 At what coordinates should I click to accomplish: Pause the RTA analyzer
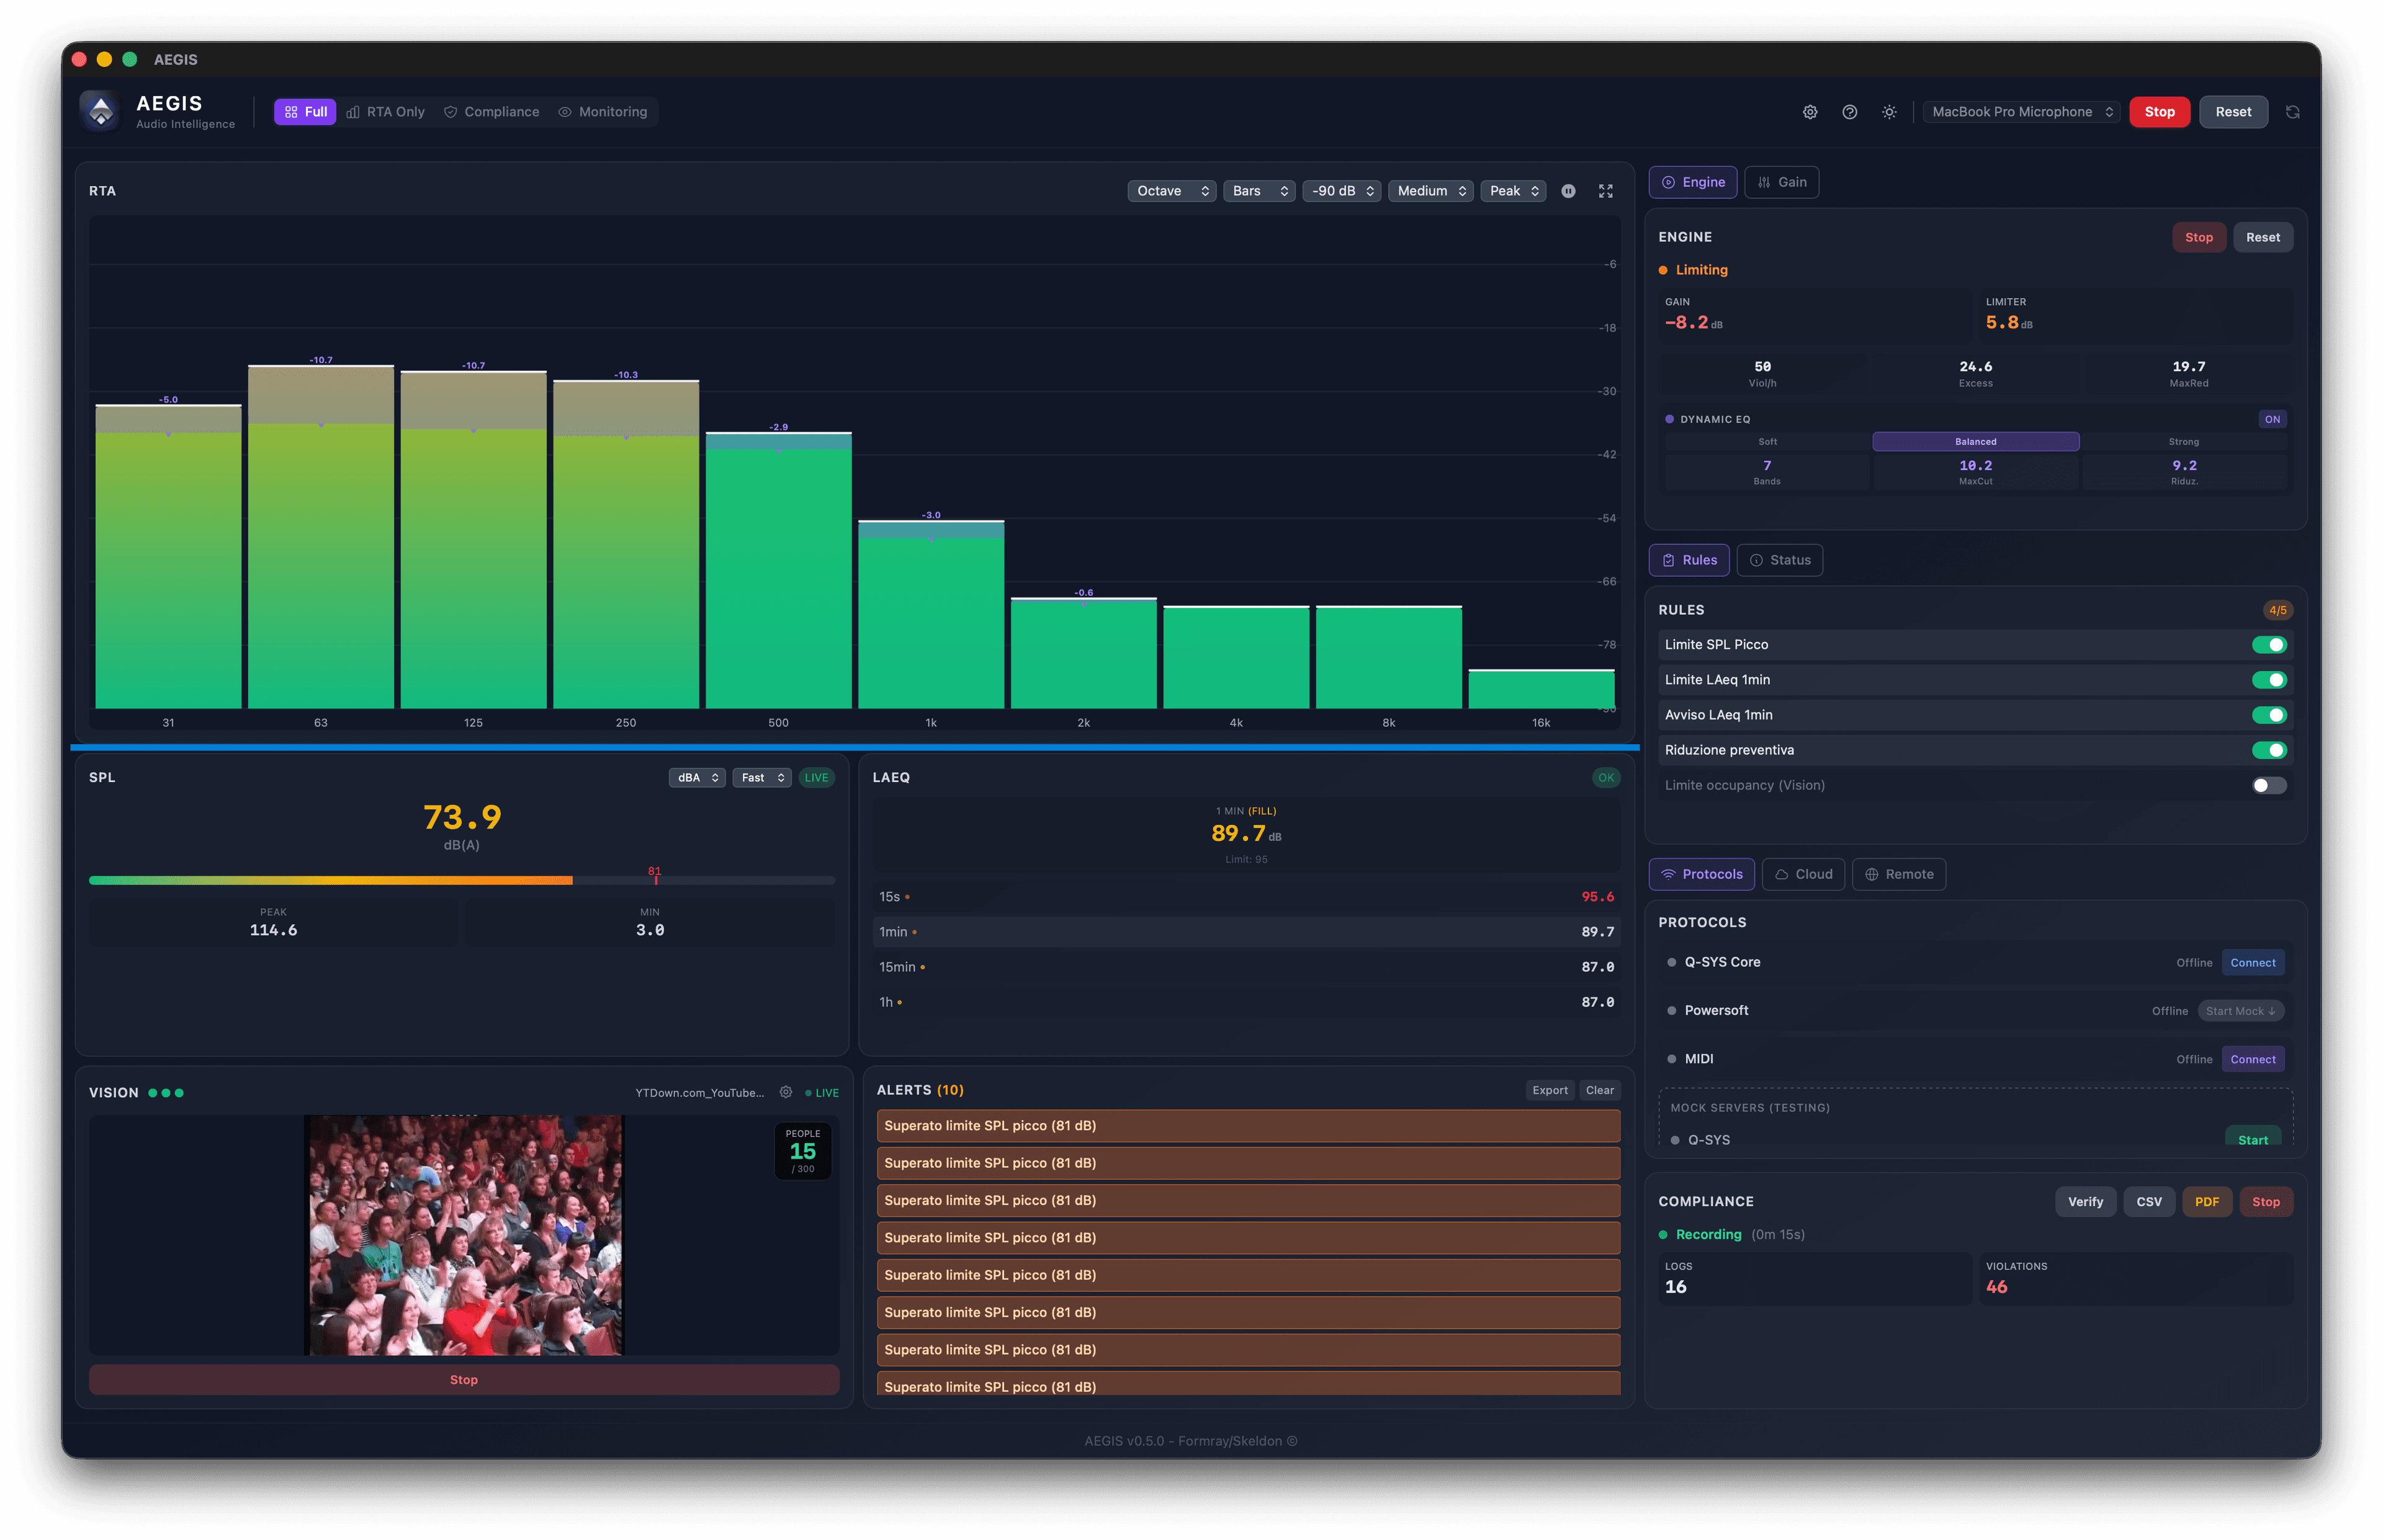[1568, 191]
